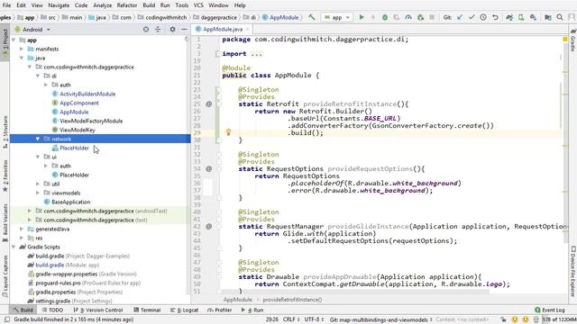Click the yellow inspection indicator atop editor scrollbar
This screenshot has height=324, width=577.
pos(565,39)
